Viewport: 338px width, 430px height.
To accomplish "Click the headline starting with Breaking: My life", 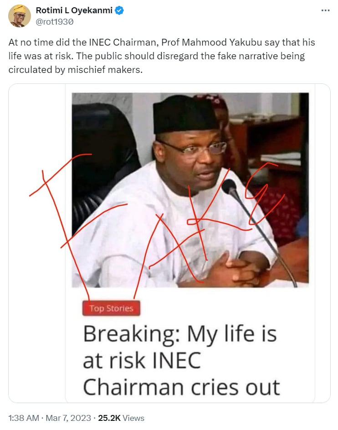I will point(181,360).
